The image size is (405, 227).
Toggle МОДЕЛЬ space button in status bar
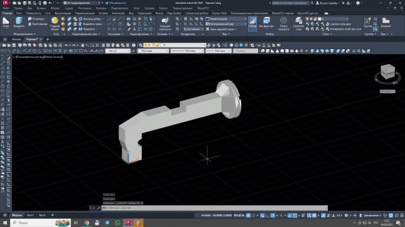tap(239, 216)
